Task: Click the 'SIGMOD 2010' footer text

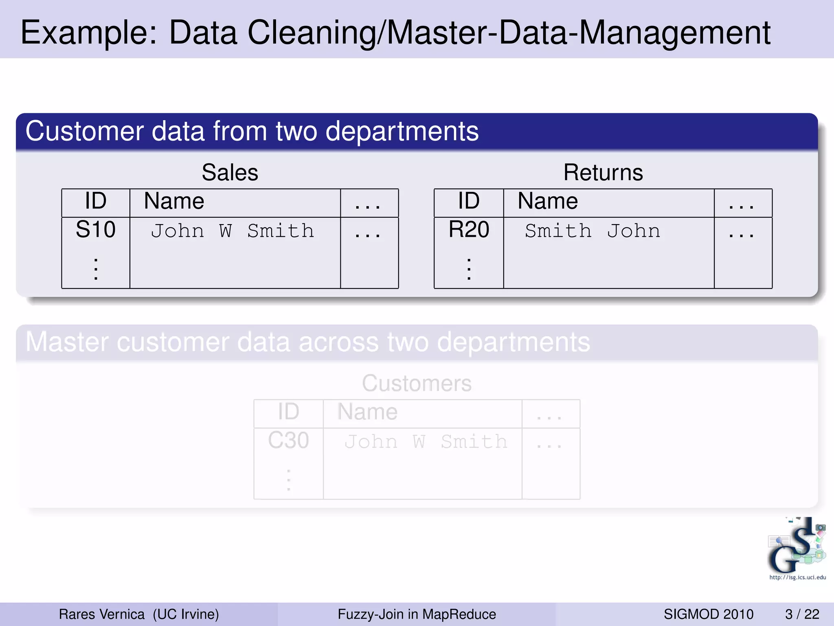Action: tap(709, 614)
